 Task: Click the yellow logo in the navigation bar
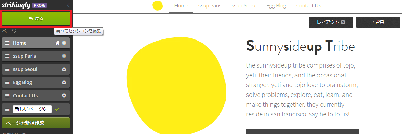pos(158,6)
